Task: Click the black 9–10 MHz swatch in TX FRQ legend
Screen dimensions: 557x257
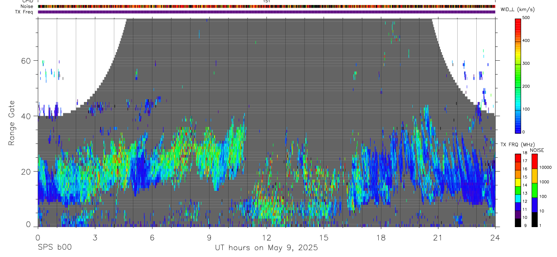Action: point(518,223)
